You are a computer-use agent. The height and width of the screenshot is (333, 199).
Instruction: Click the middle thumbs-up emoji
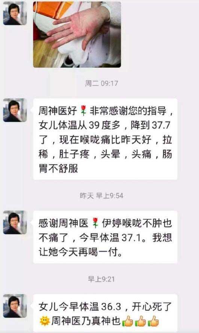click(141, 321)
